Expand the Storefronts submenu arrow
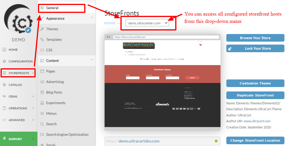Screen dimensions: 293x146 [x=33, y=73]
